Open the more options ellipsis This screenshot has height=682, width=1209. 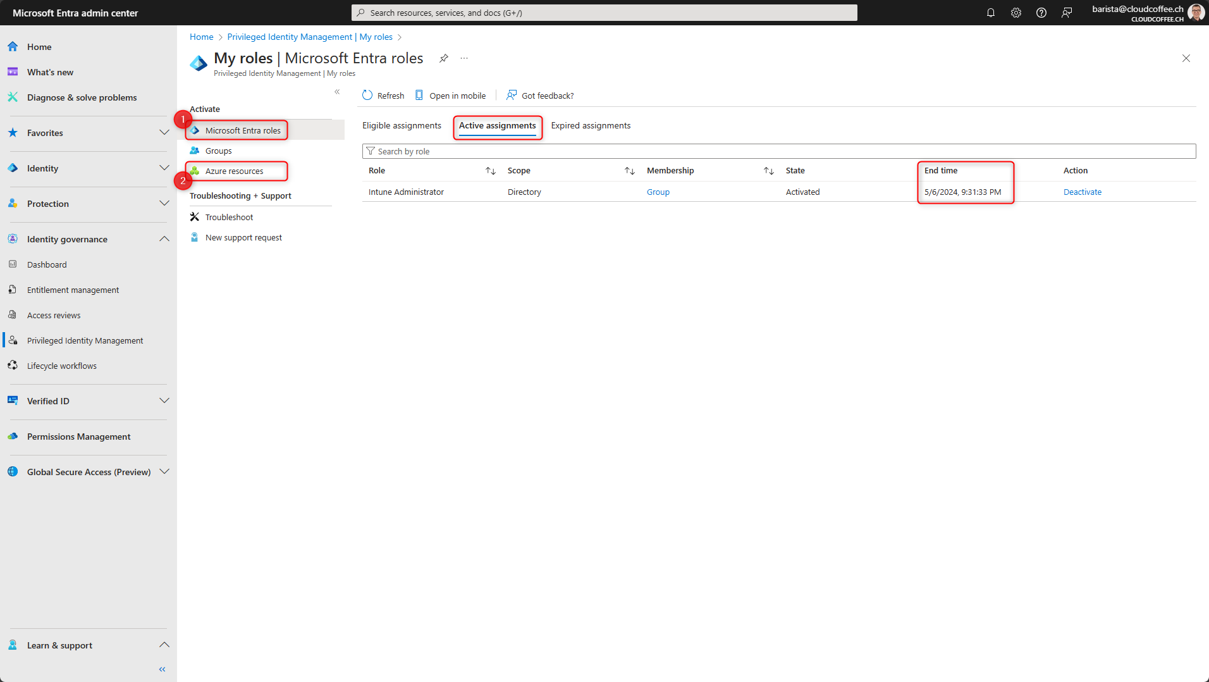[x=464, y=58]
